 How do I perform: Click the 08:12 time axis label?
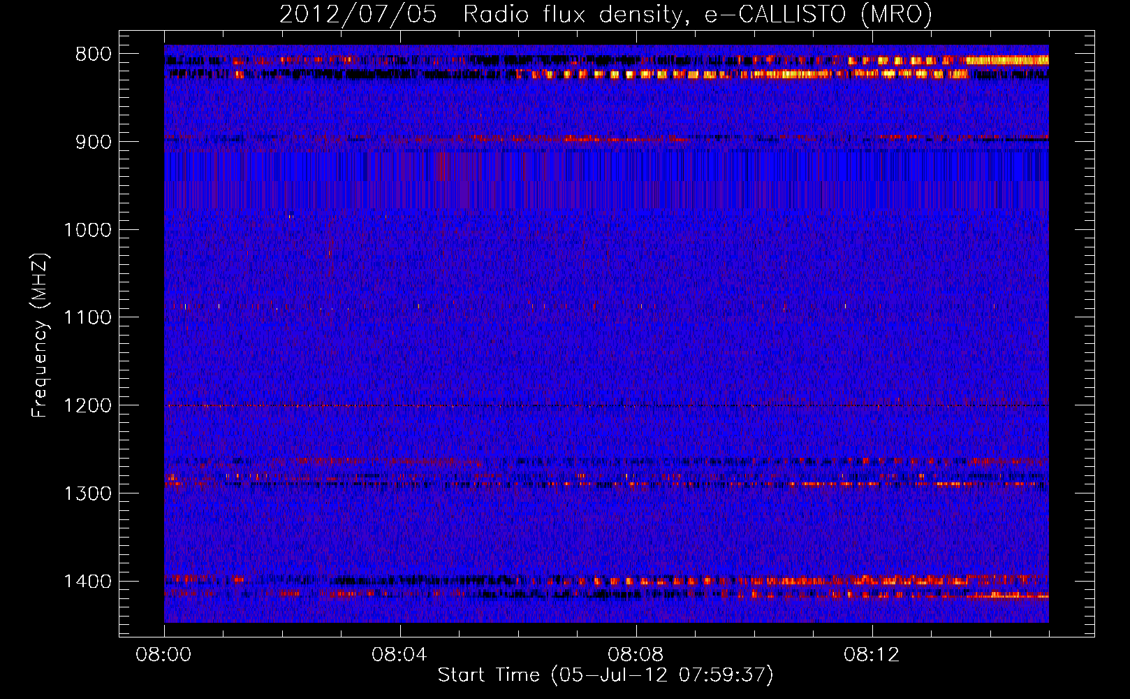click(872, 655)
